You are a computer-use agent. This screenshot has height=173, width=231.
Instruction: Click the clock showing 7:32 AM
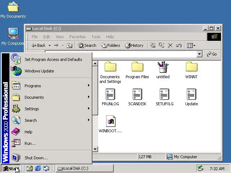217,169
